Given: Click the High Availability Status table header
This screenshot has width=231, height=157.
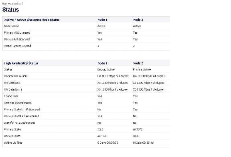Looking at the screenshot, I should tap(21, 63).
